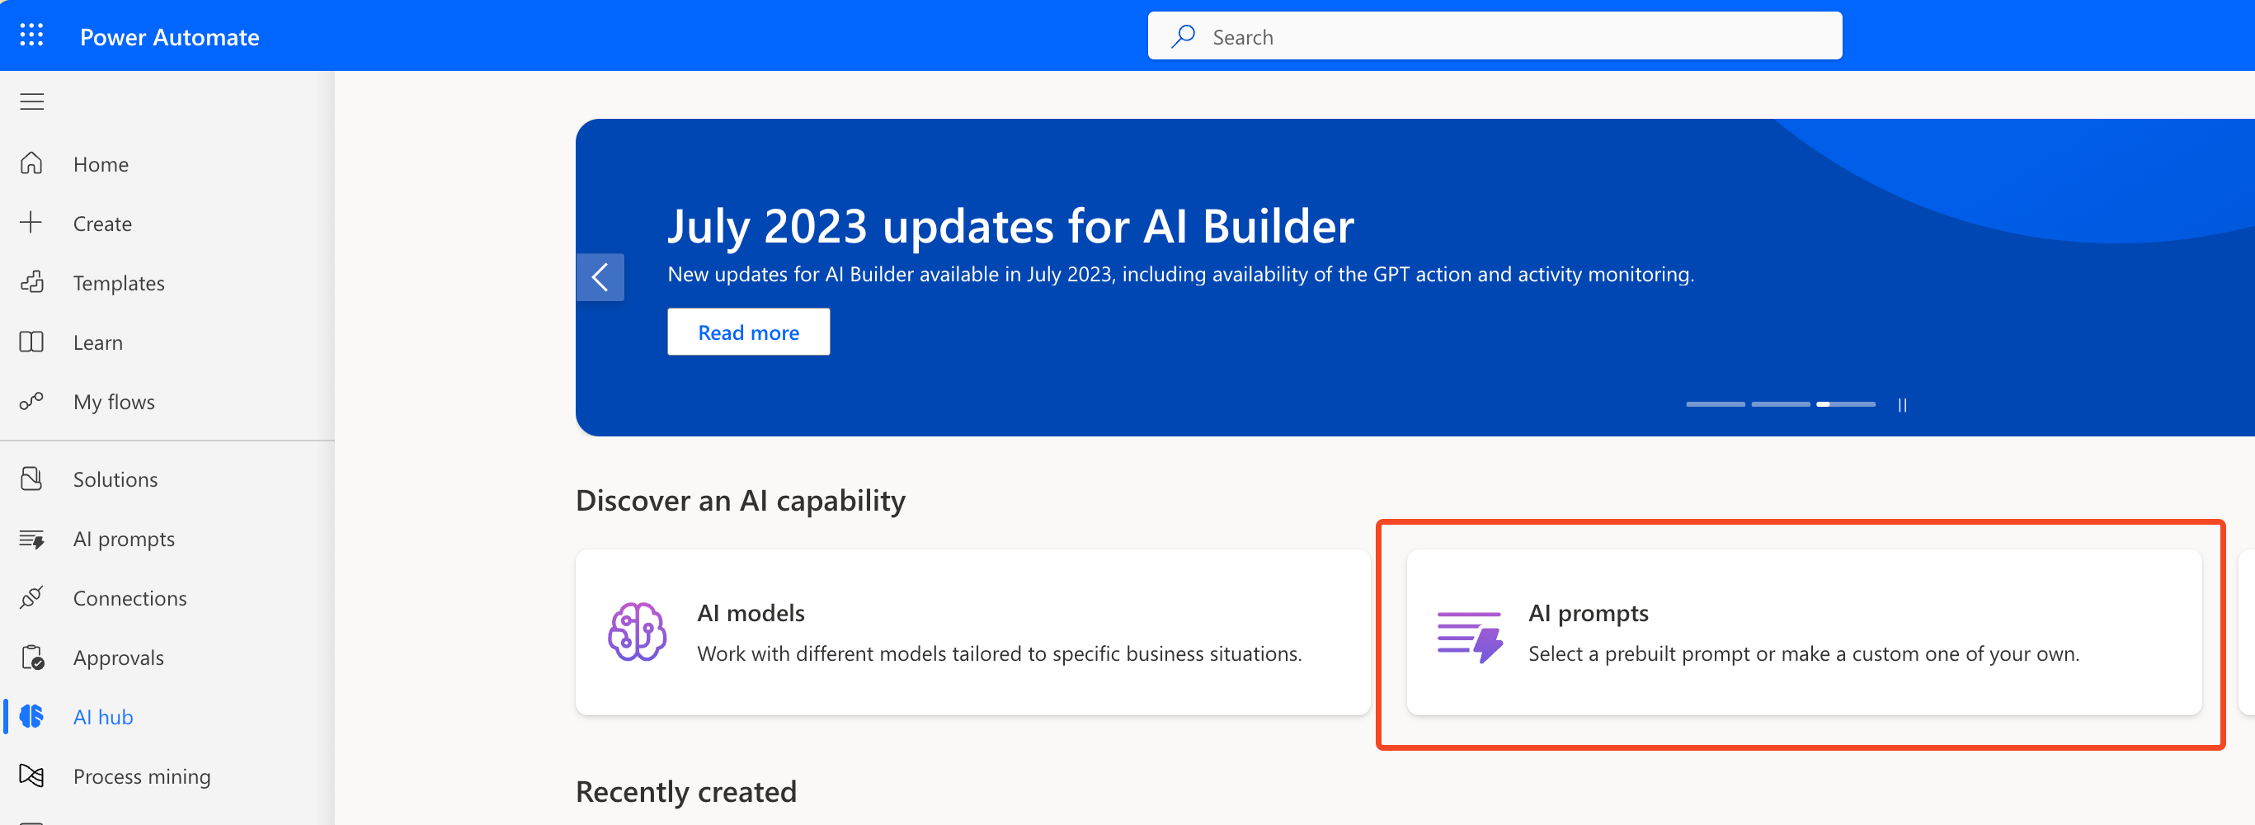Pause the banner carousel rotation
2255x825 pixels.
(1901, 404)
